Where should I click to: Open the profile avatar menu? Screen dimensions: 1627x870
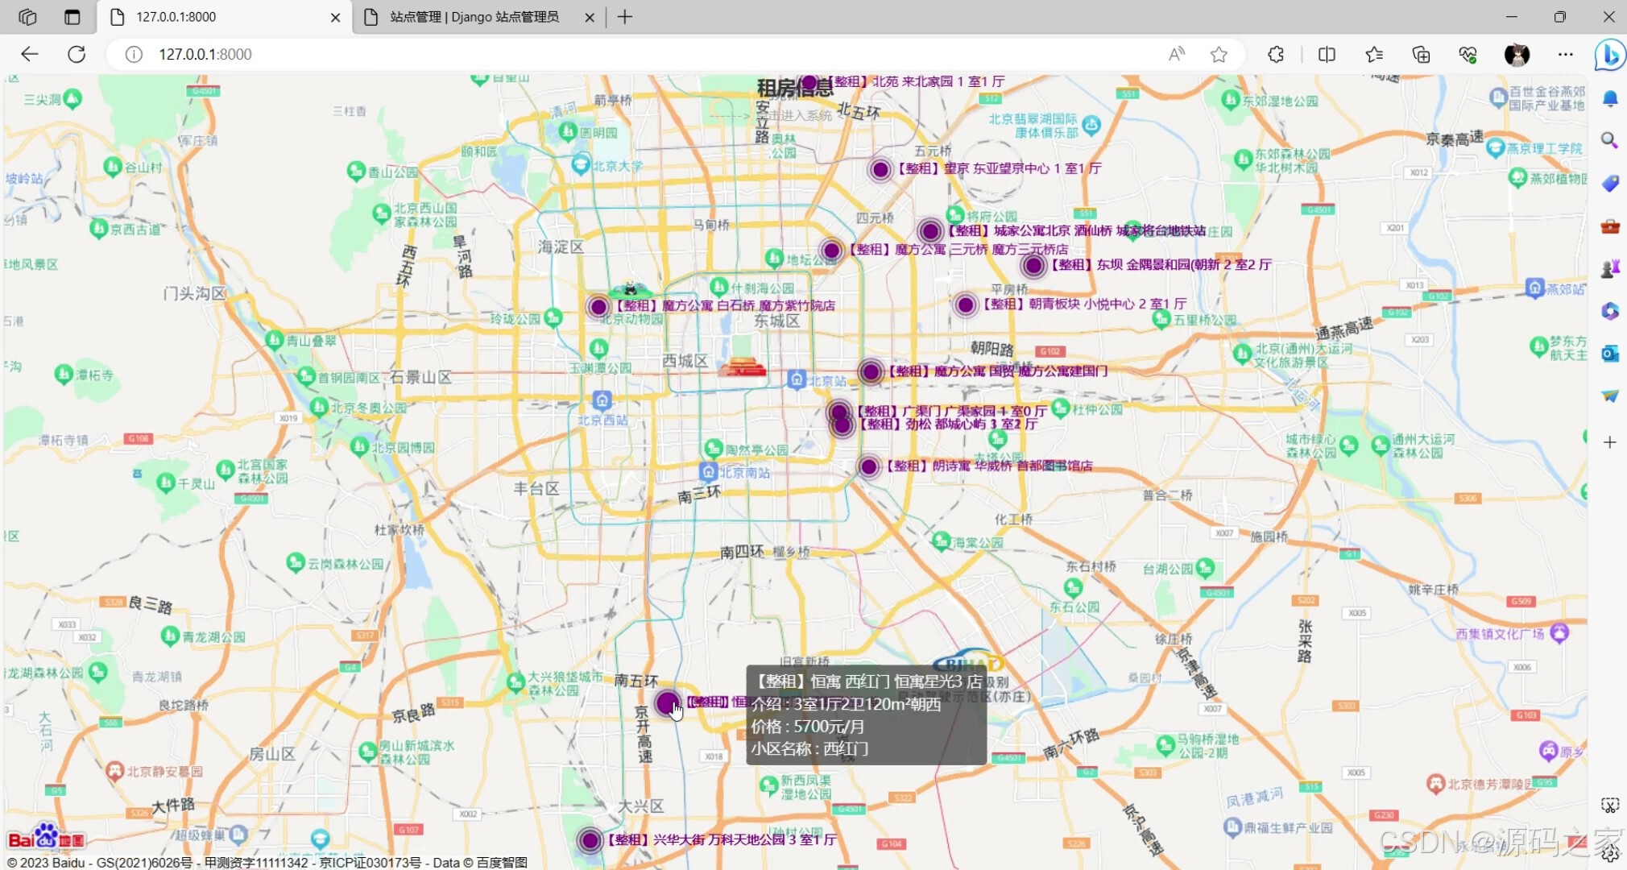1517,54
